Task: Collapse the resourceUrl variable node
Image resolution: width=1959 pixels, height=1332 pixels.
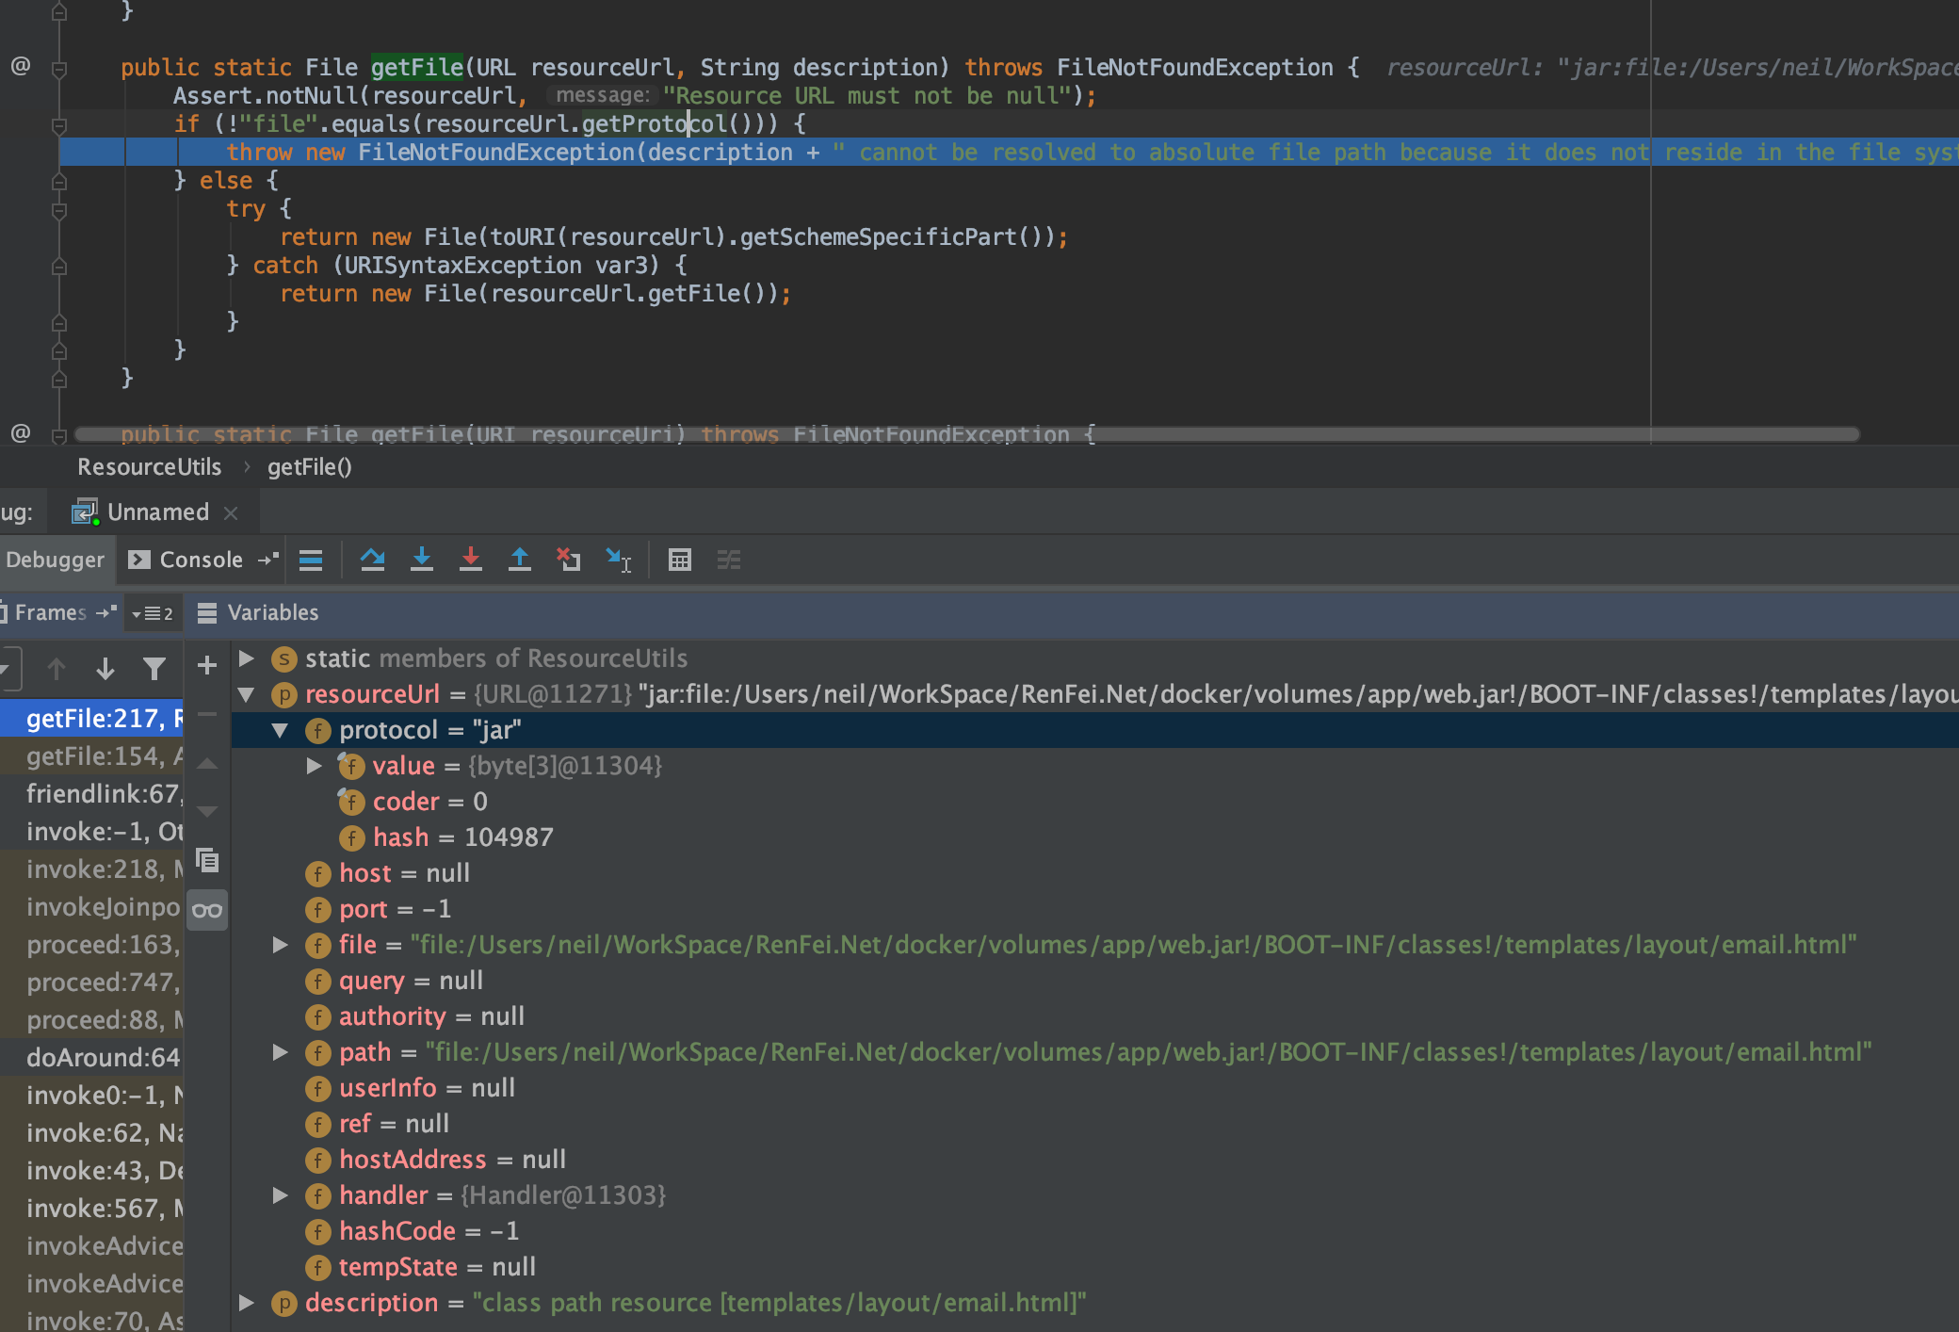Action: [247, 694]
